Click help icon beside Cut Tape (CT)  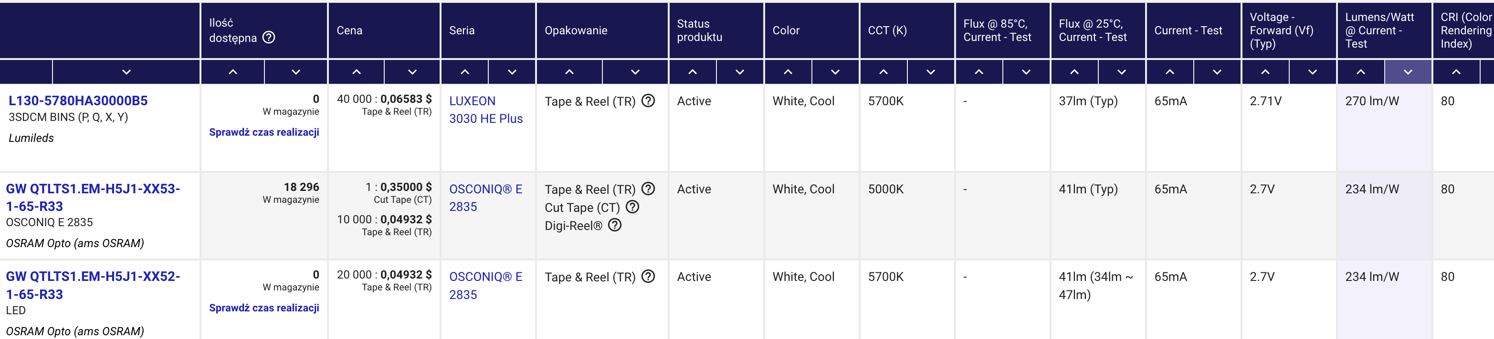[x=633, y=207]
